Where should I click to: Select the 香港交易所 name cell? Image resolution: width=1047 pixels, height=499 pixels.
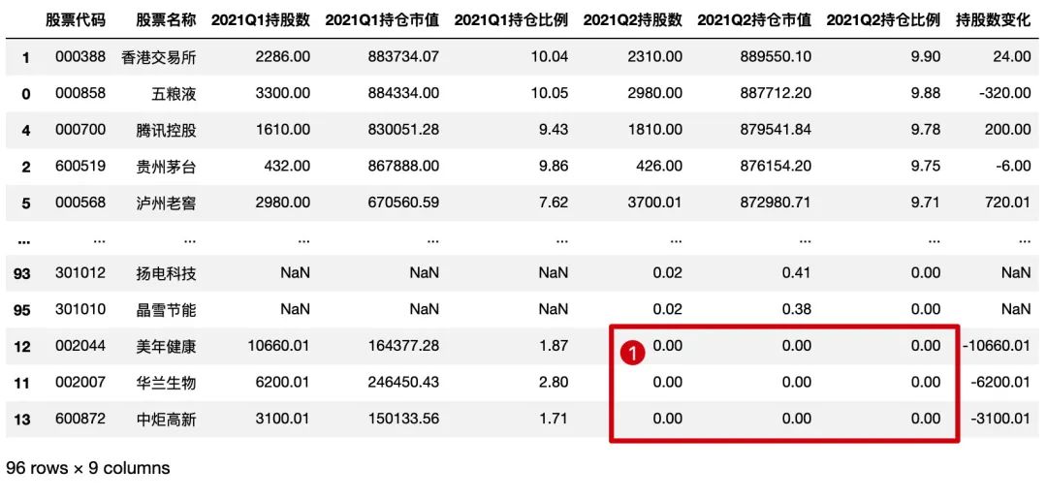point(158,57)
